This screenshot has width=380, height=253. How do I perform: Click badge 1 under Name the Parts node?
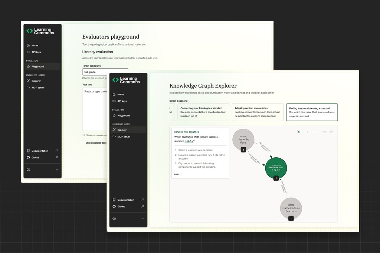243,150
